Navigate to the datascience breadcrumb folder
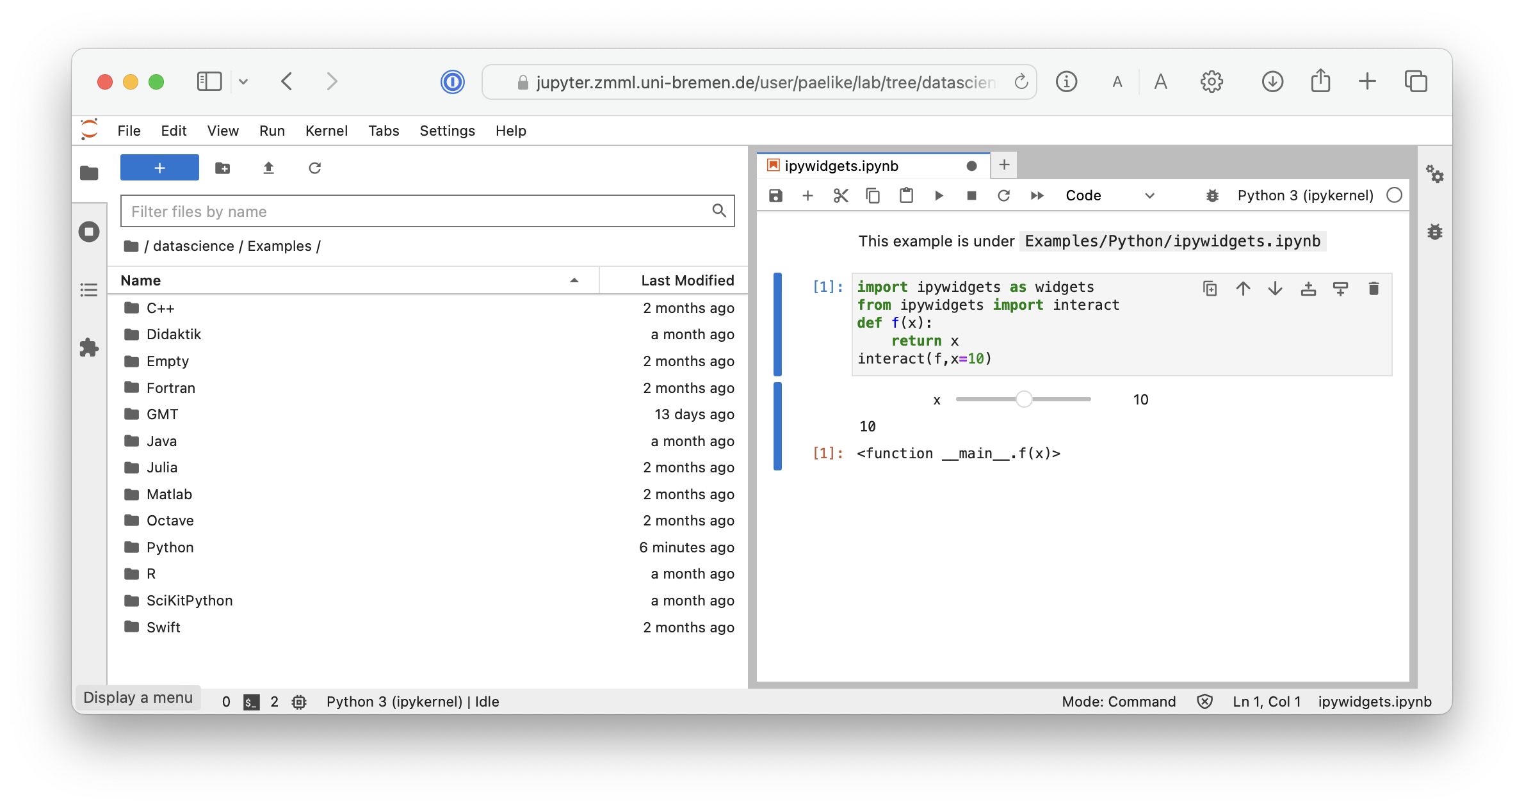 (193, 246)
